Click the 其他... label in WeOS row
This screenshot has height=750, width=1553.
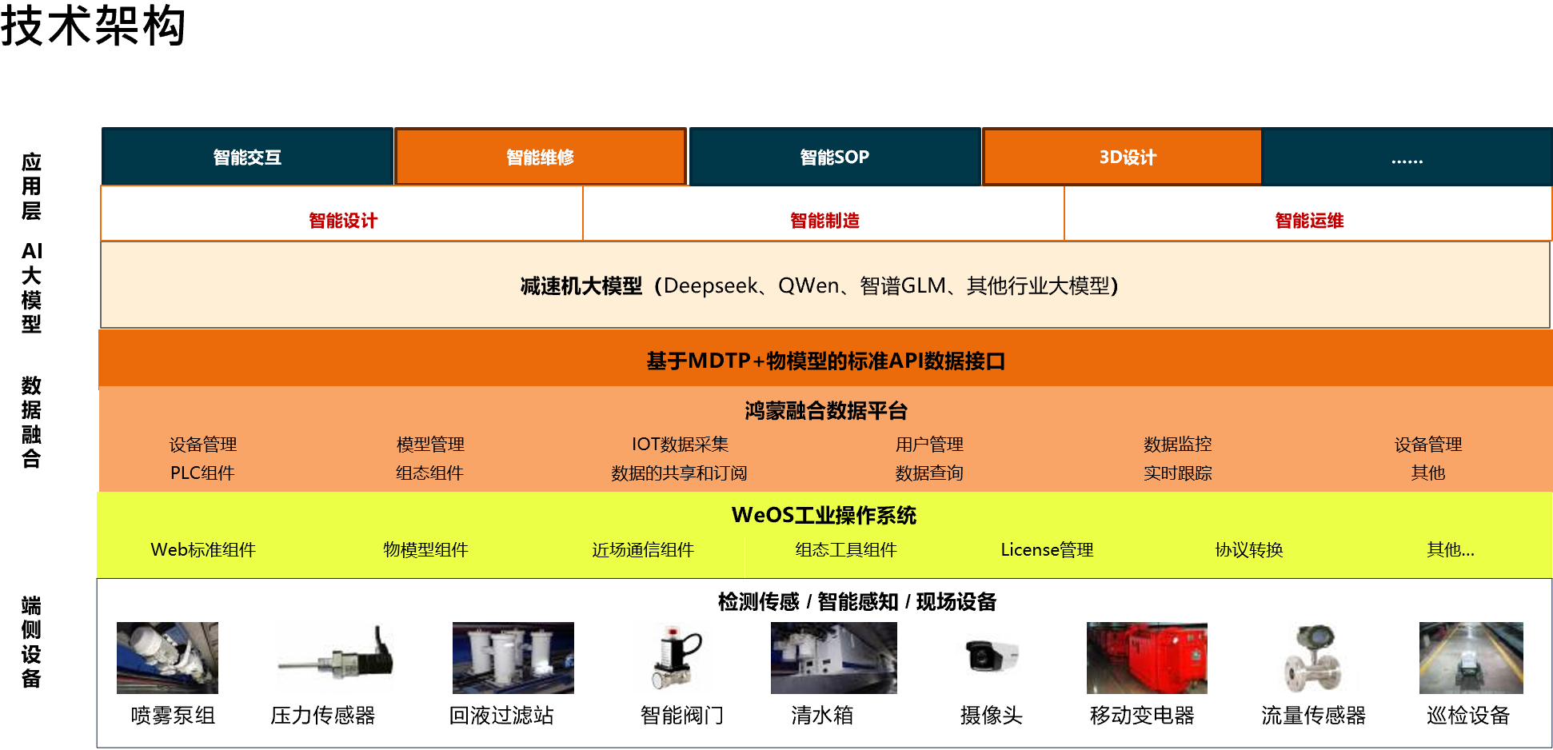point(1451,550)
